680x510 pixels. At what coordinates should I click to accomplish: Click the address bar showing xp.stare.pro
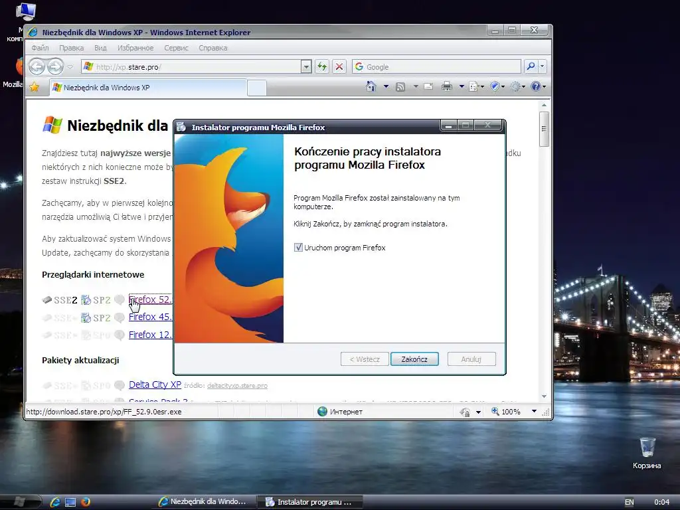[191, 67]
